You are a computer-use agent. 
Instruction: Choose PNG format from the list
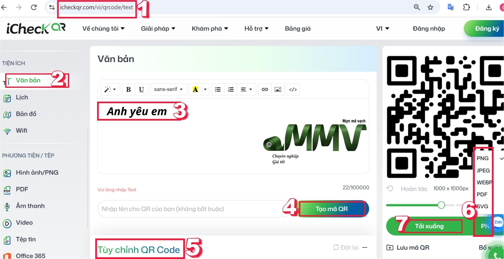(483, 158)
